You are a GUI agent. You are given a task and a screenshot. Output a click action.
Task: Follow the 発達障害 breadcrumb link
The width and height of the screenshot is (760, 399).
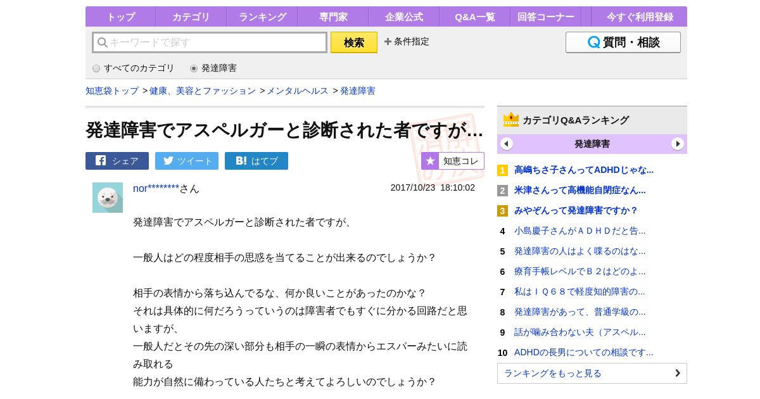(x=358, y=91)
